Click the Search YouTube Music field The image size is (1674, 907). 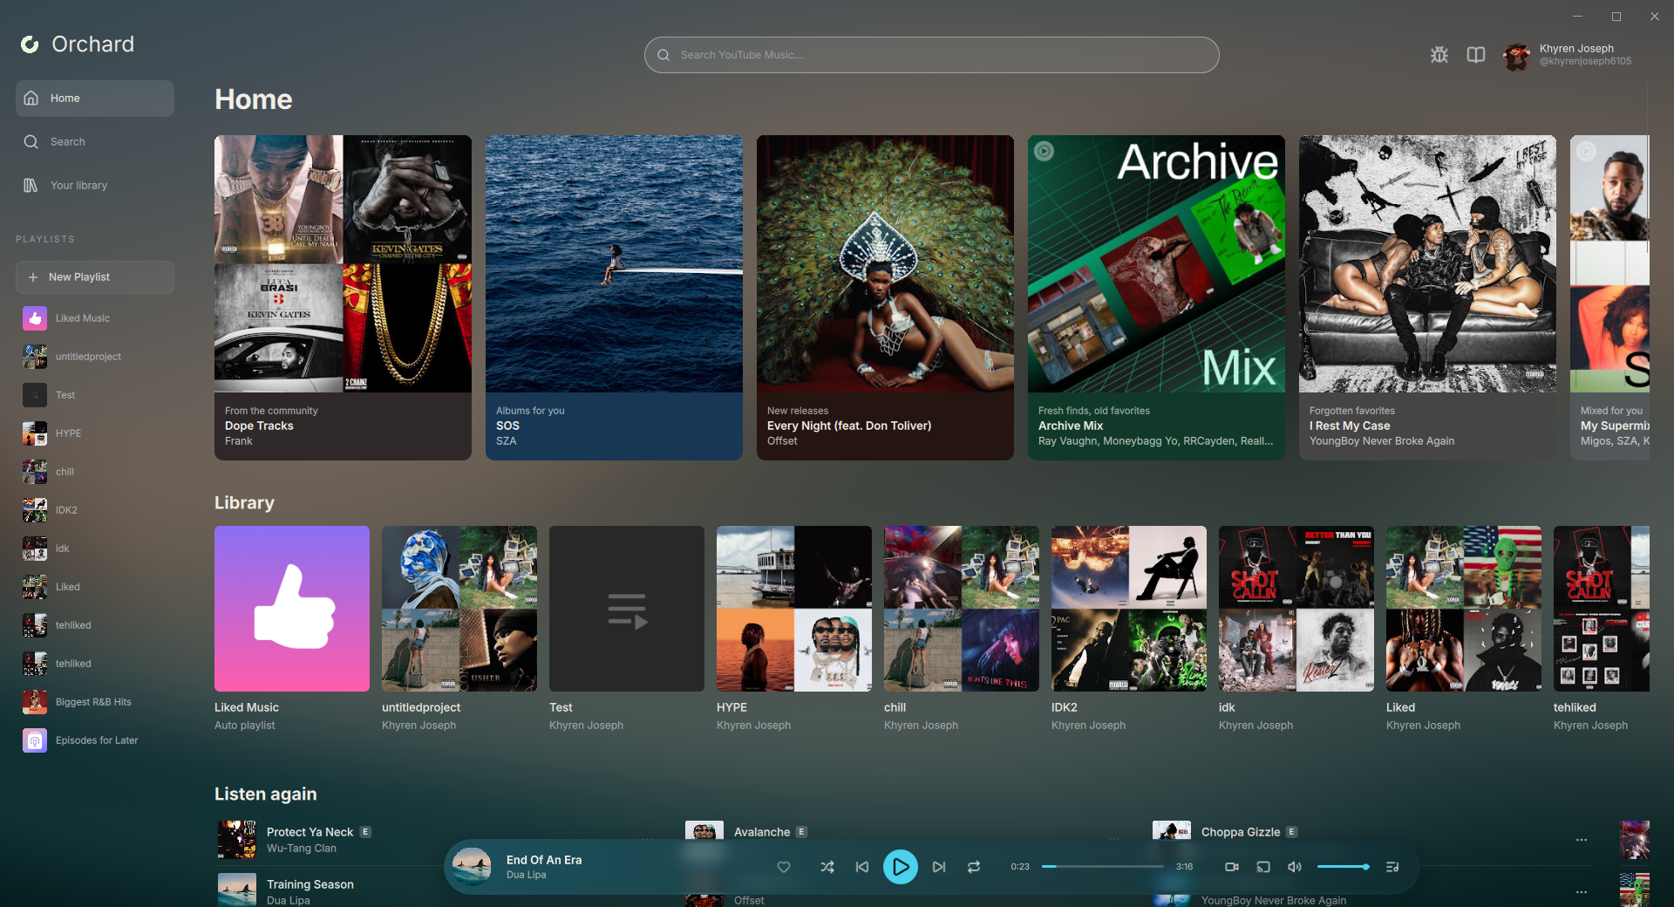coord(931,55)
